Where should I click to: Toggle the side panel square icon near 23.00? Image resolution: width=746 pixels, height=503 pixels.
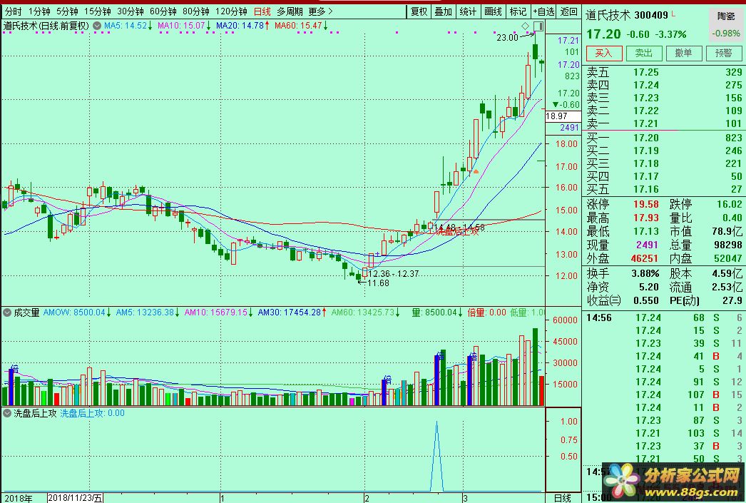tap(538, 26)
